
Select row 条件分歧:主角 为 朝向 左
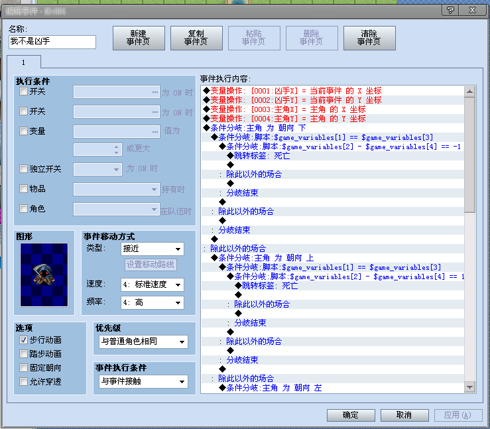[332, 388]
